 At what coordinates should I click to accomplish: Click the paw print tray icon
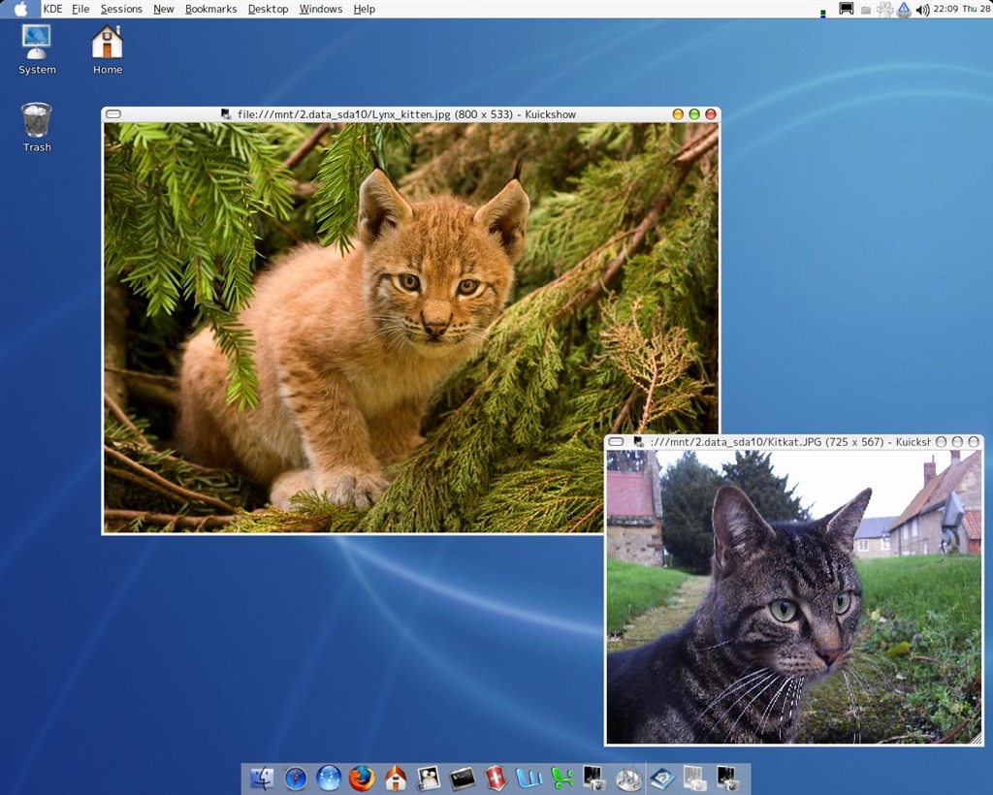click(x=884, y=10)
